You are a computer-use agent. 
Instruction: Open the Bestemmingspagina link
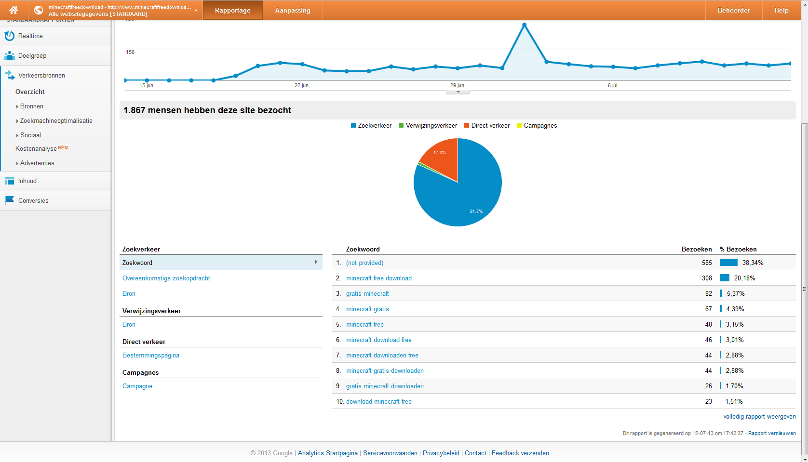[x=151, y=355]
